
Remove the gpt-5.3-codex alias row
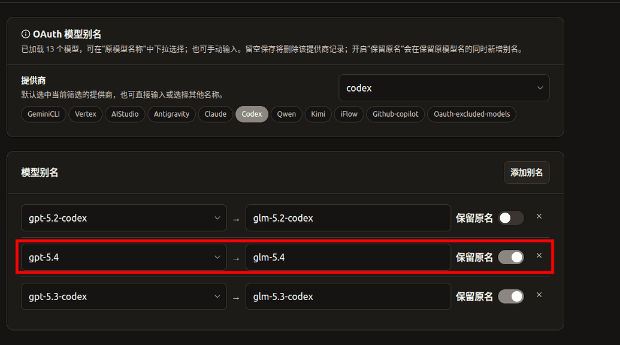pos(539,295)
